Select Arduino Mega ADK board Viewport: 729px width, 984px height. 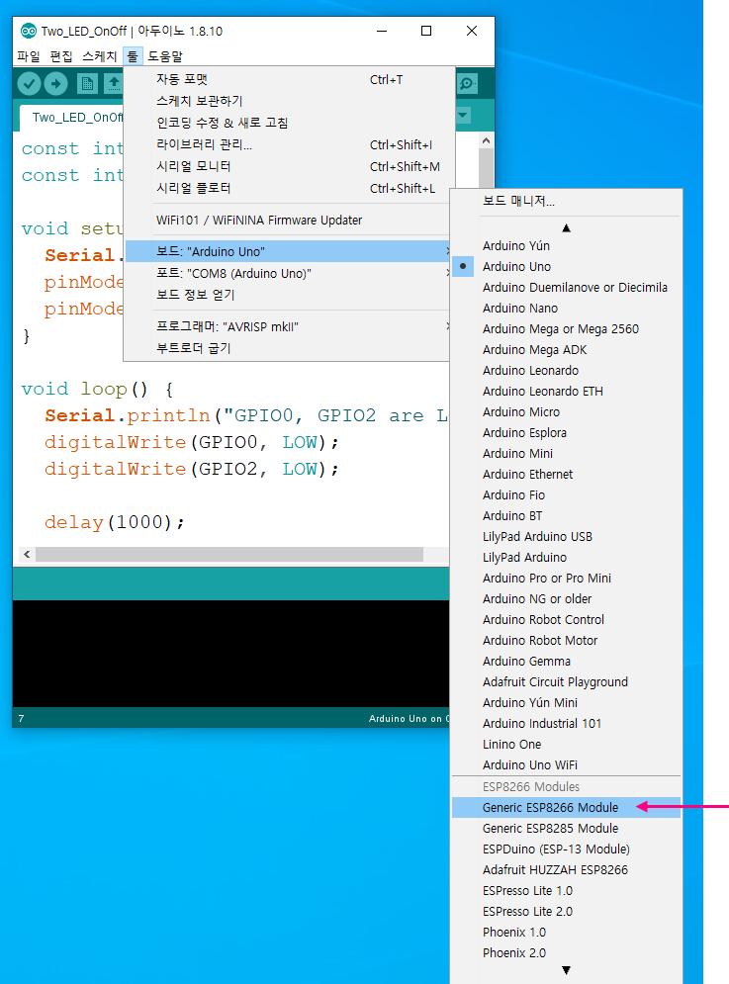(x=566, y=349)
